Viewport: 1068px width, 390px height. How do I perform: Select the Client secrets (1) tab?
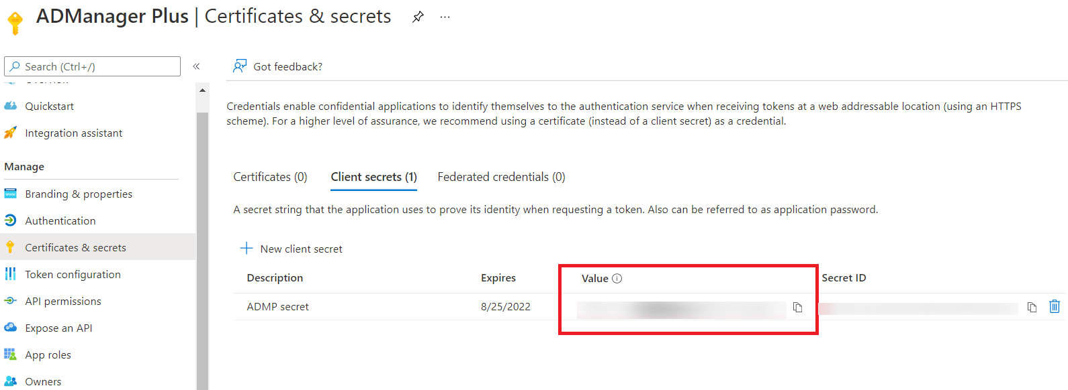[373, 177]
